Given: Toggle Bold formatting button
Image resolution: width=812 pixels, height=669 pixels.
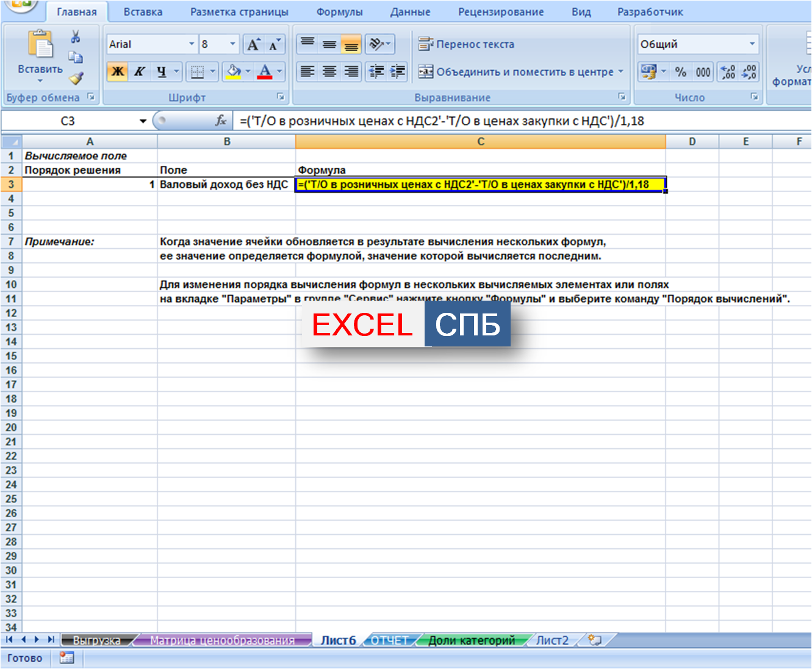Looking at the screenshot, I should click(117, 72).
